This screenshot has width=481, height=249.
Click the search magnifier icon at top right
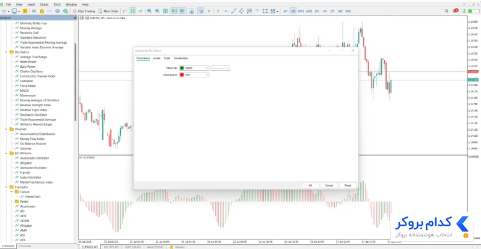[x=446, y=11]
